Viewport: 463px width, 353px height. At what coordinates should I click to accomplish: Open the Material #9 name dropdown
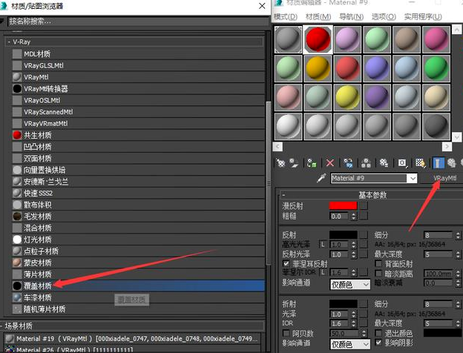click(413, 179)
